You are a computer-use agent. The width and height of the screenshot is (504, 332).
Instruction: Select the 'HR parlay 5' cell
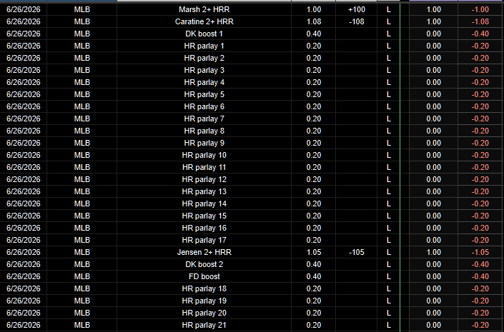coord(204,95)
